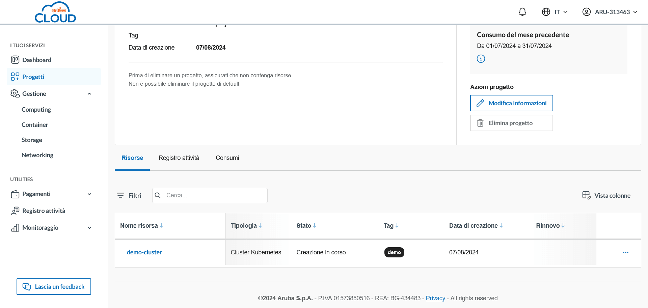Sort the table by Nome risorsa
This screenshot has height=308, width=648.
(141, 226)
